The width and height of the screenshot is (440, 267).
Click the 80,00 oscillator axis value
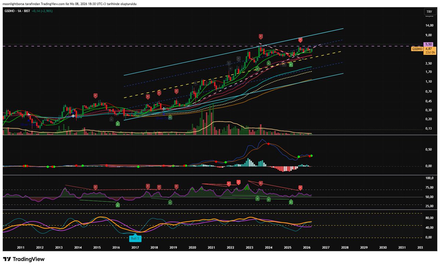pyautogui.click(x=429, y=218)
